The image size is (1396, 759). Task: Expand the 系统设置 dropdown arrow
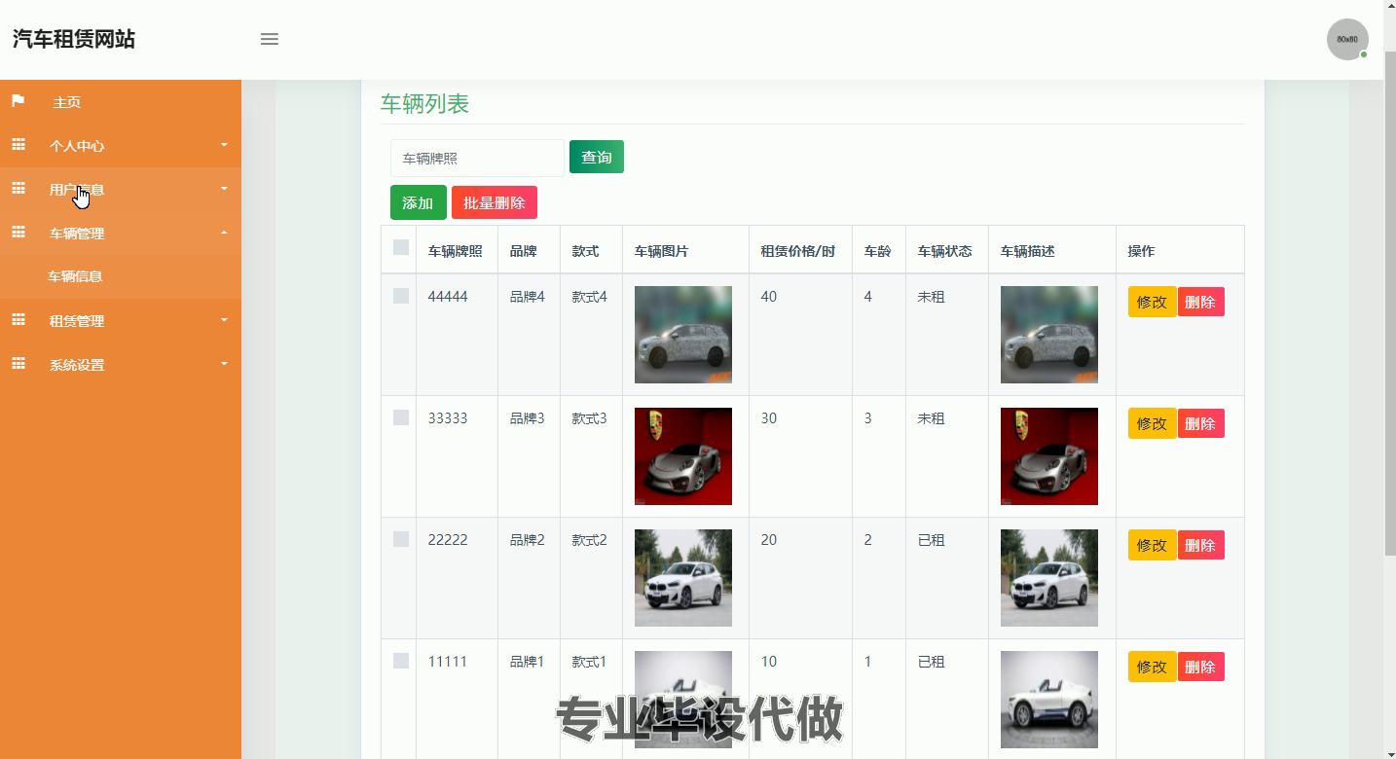[224, 364]
